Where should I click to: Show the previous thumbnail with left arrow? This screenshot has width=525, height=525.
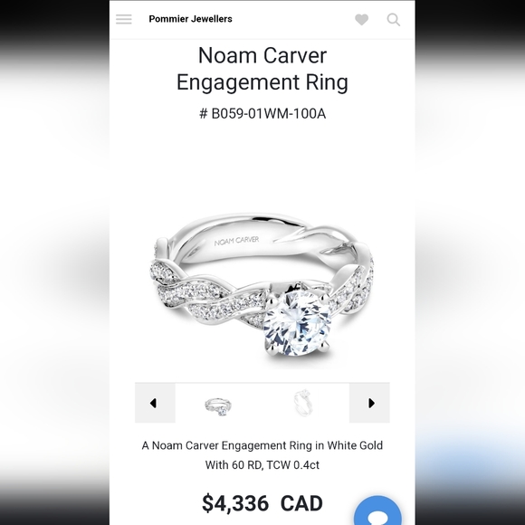(155, 403)
